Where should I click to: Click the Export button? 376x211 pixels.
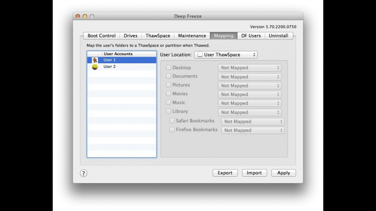tap(225, 173)
